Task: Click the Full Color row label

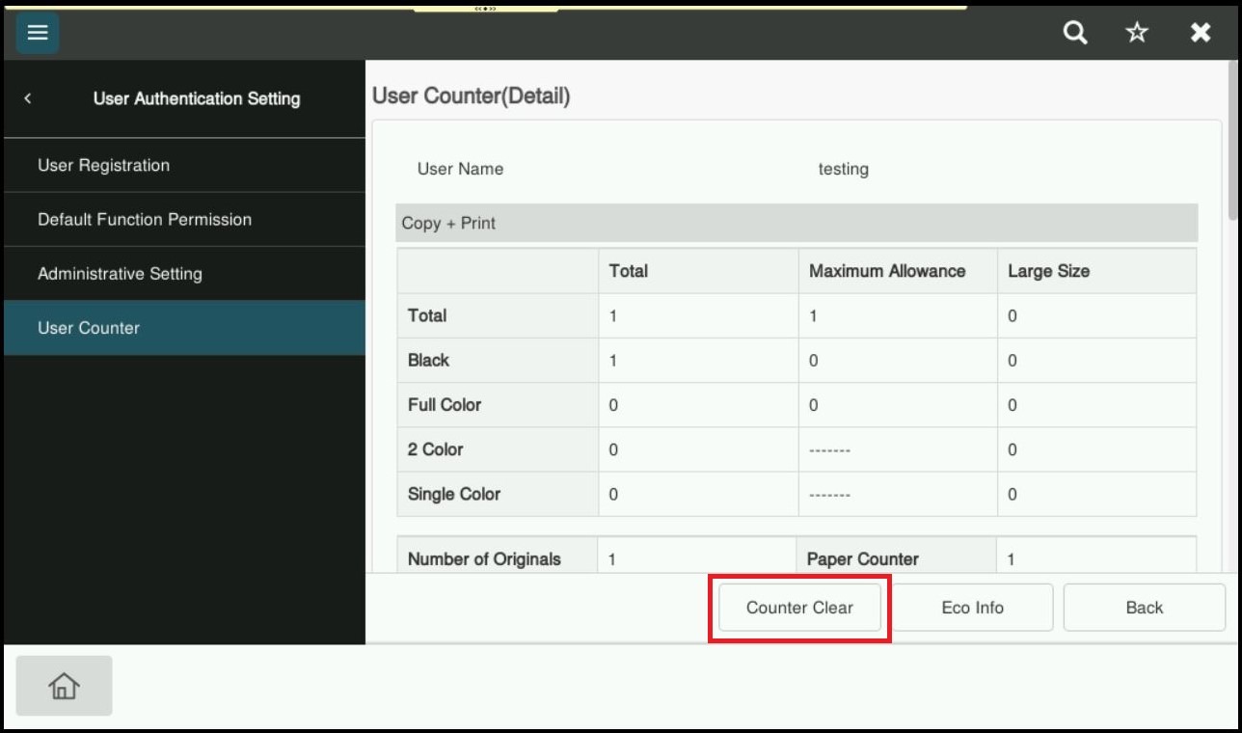Action: (x=445, y=405)
